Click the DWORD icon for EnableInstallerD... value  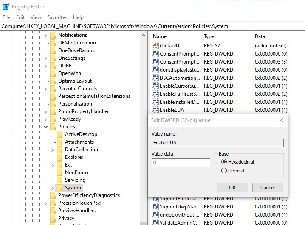[155, 102]
